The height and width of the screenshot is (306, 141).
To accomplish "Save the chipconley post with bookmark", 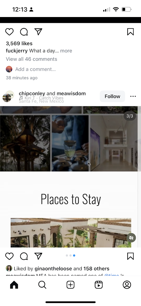I will tap(131, 256).
